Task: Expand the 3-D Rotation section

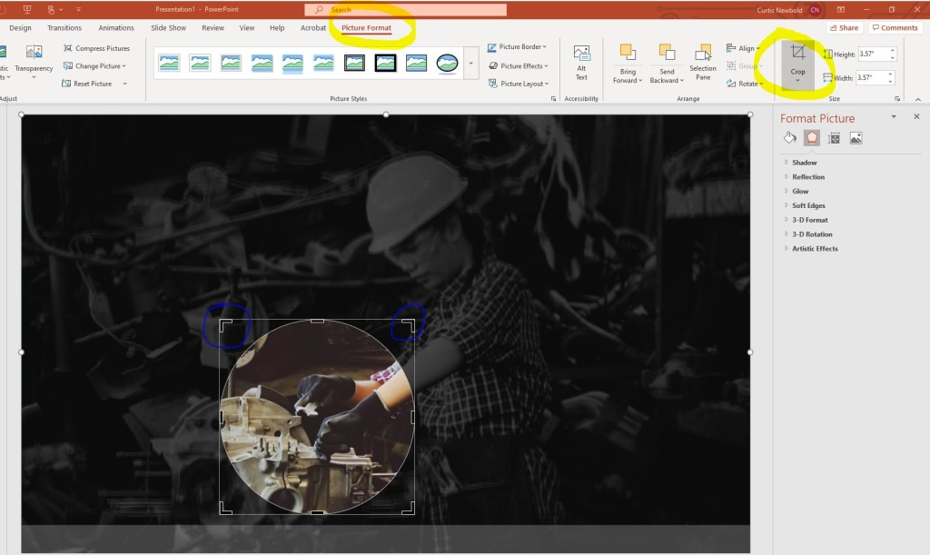Action: [x=811, y=233]
